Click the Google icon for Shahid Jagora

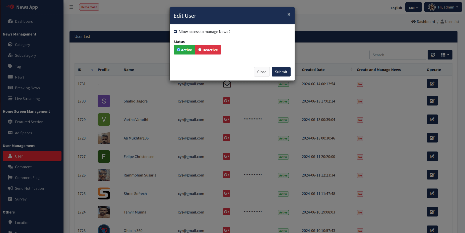point(226,101)
